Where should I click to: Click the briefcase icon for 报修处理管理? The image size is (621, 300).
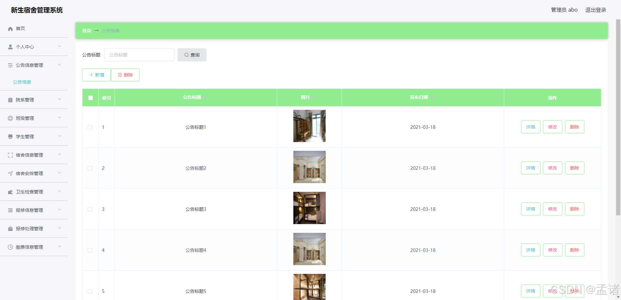10,229
